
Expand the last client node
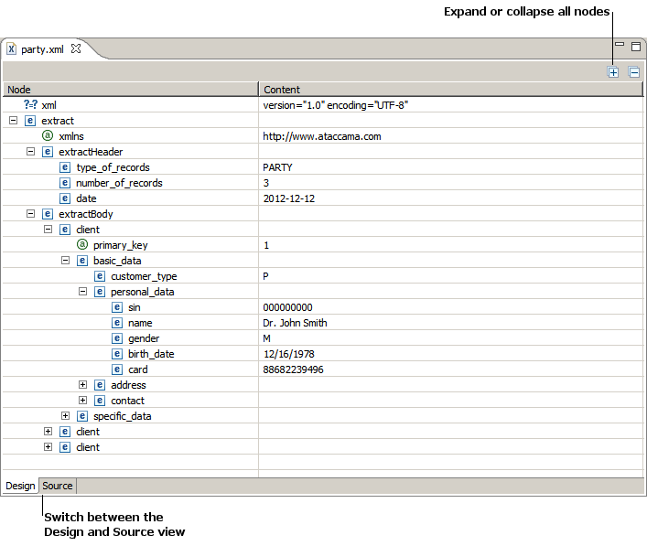tap(48, 447)
